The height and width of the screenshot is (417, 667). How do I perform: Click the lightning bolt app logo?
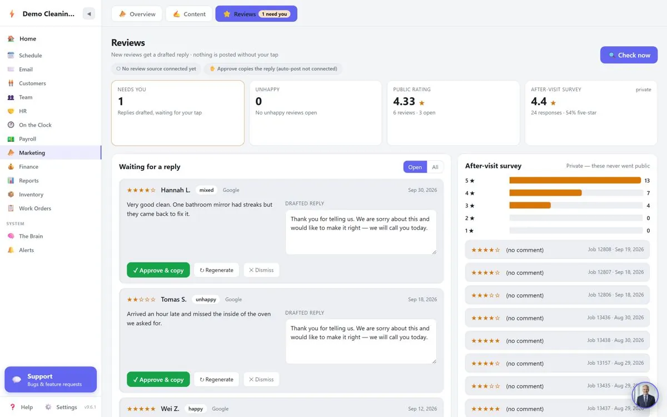tap(12, 14)
